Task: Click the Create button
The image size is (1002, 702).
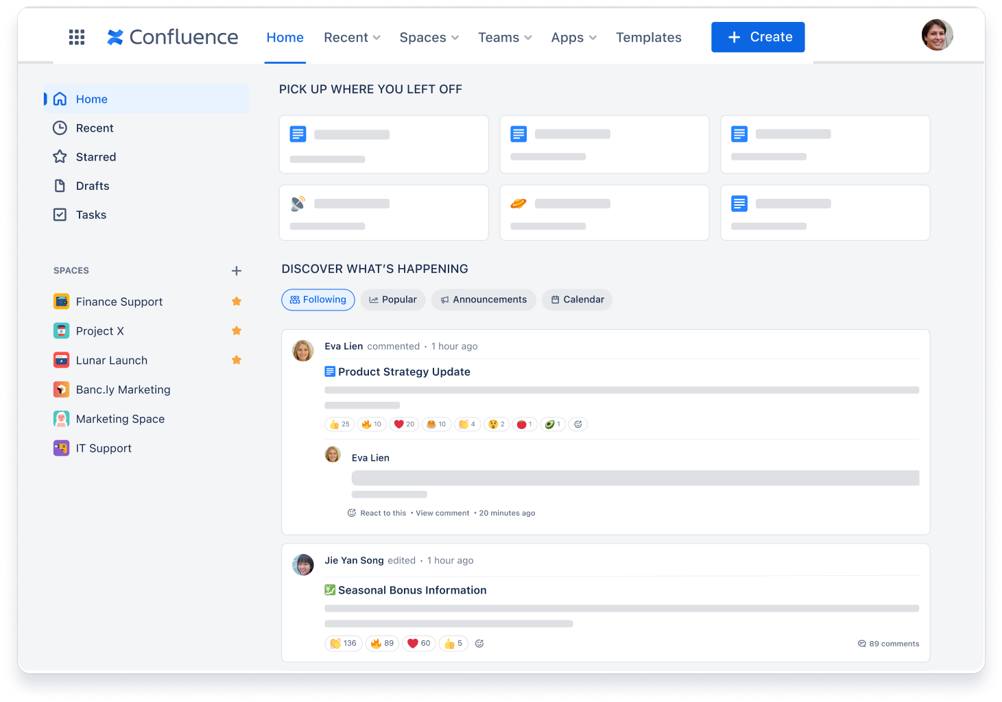Action: pyautogui.click(x=757, y=37)
